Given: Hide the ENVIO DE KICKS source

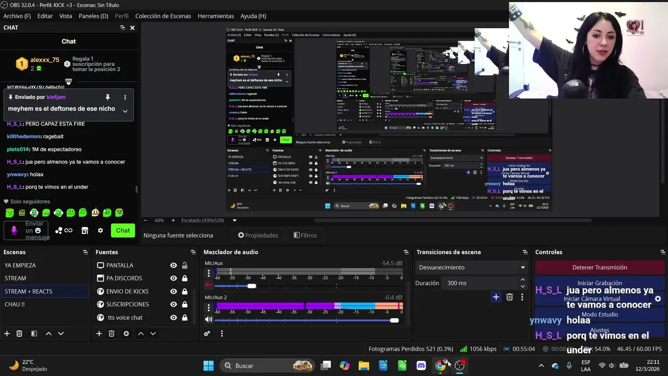Looking at the screenshot, I should click(173, 291).
